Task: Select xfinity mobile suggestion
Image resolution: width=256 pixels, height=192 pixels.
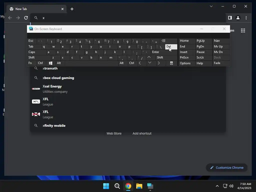Action: coord(128,125)
